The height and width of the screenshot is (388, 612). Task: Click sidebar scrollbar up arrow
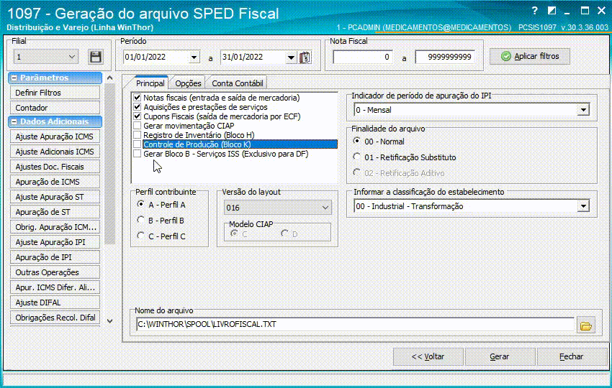(109, 78)
